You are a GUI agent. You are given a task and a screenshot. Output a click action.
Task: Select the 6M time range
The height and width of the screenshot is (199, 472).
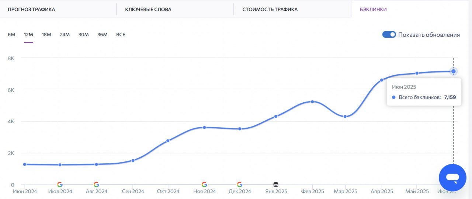(11, 35)
